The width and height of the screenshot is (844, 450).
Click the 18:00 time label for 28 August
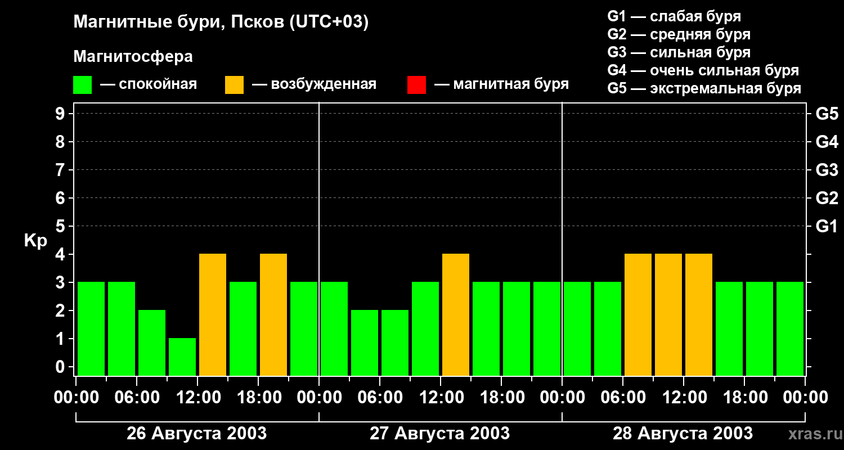tap(744, 398)
